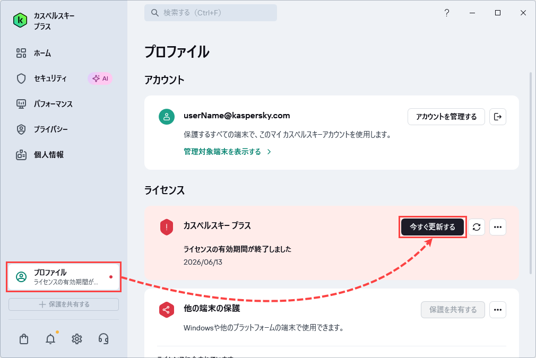Viewport: 536px width, 358px height.
Task: Click the パフォーマンス monitor icon
Action: (21, 104)
